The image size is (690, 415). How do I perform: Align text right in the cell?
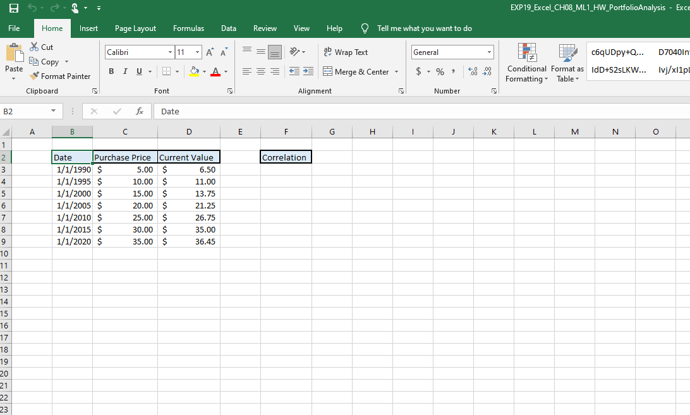tap(275, 71)
